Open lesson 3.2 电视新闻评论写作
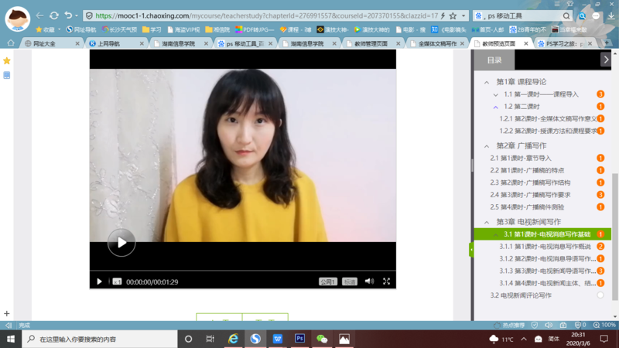 (521, 295)
